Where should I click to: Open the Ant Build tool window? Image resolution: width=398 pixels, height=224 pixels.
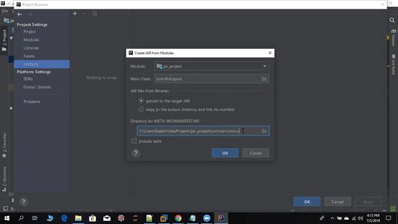(x=394, y=64)
